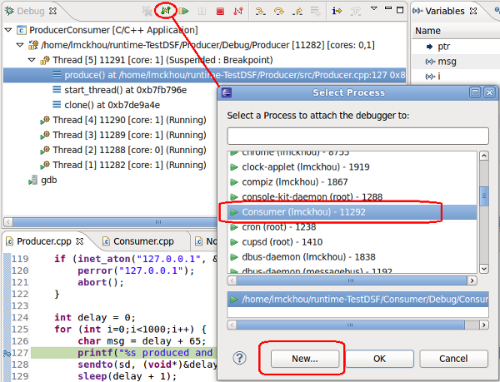This screenshot has height=382, width=500.
Task: Click Cancel in Select Process dialog
Action: tap(453, 359)
